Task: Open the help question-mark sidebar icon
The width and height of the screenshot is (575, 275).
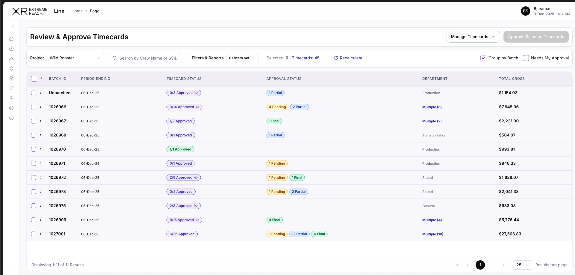Action: click(11, 118)
